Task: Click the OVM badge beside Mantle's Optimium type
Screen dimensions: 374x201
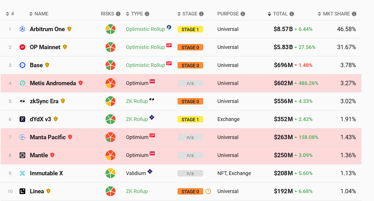Action: pyautogui.click(x=152, y=154)
